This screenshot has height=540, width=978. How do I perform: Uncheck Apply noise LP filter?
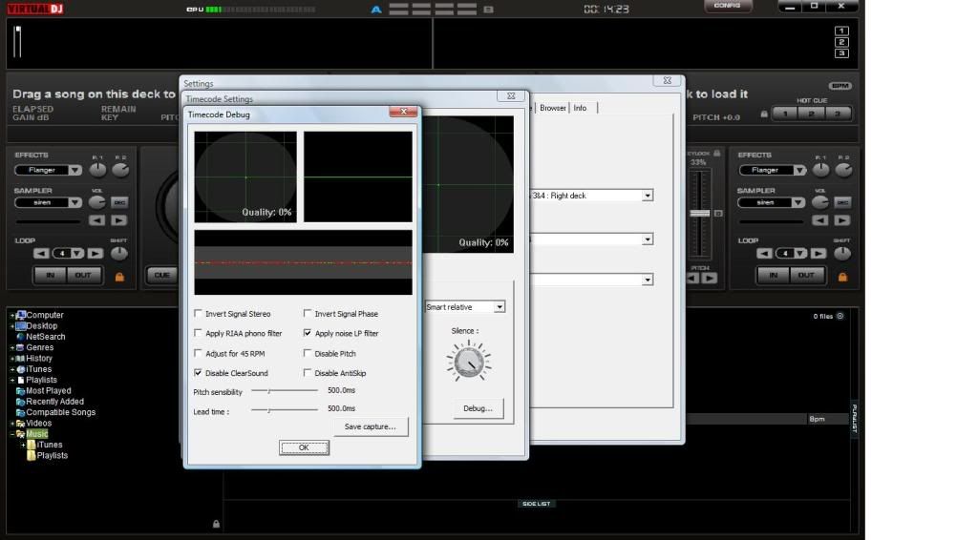308,333
